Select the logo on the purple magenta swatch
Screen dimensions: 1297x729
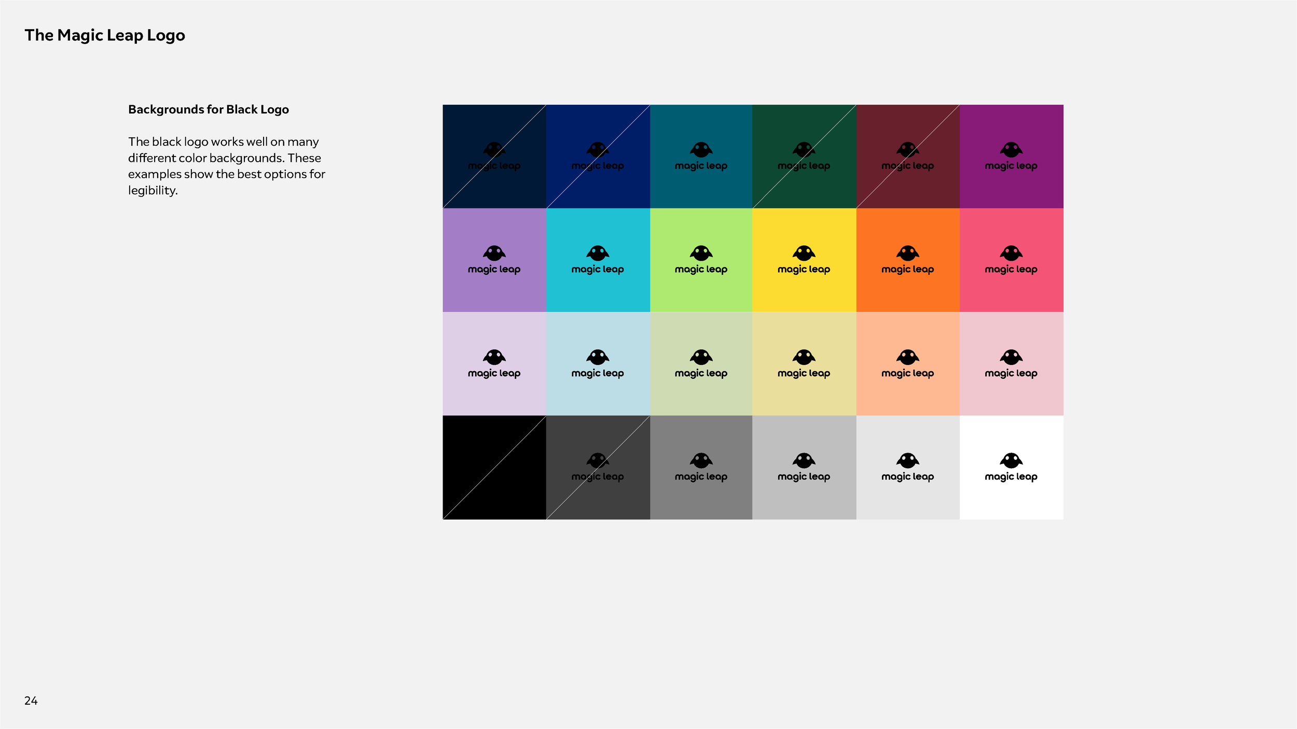click(1011, 156)
